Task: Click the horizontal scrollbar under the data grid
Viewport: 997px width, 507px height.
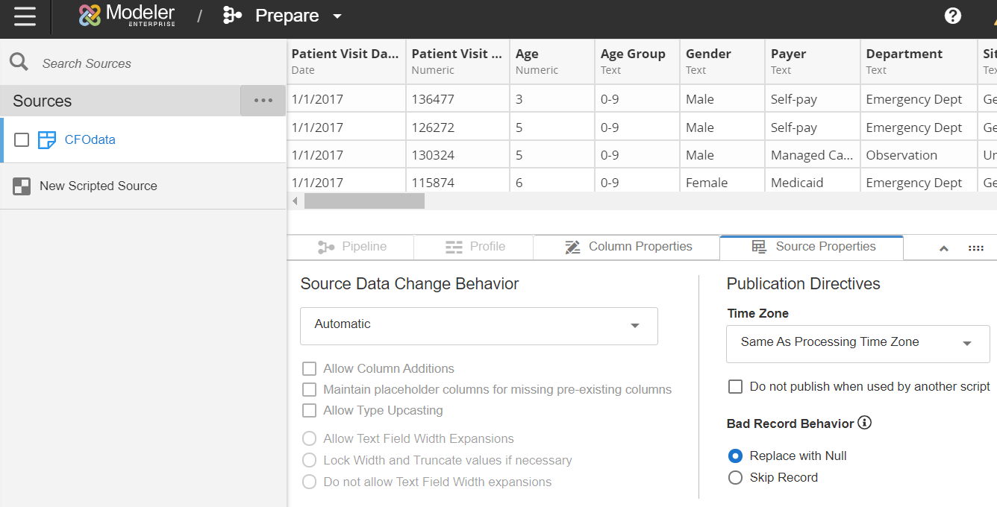Action: (364, 201)
